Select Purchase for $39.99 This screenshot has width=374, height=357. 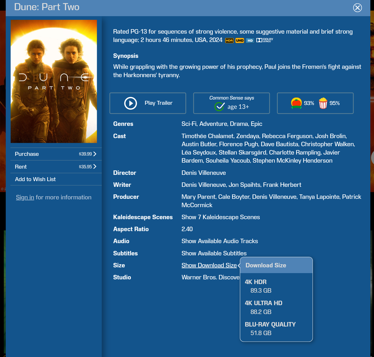pyautogui.click(x=56, y=154)
